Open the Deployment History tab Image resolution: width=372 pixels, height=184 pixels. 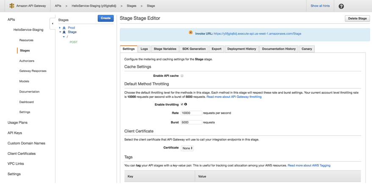point(242,49)
